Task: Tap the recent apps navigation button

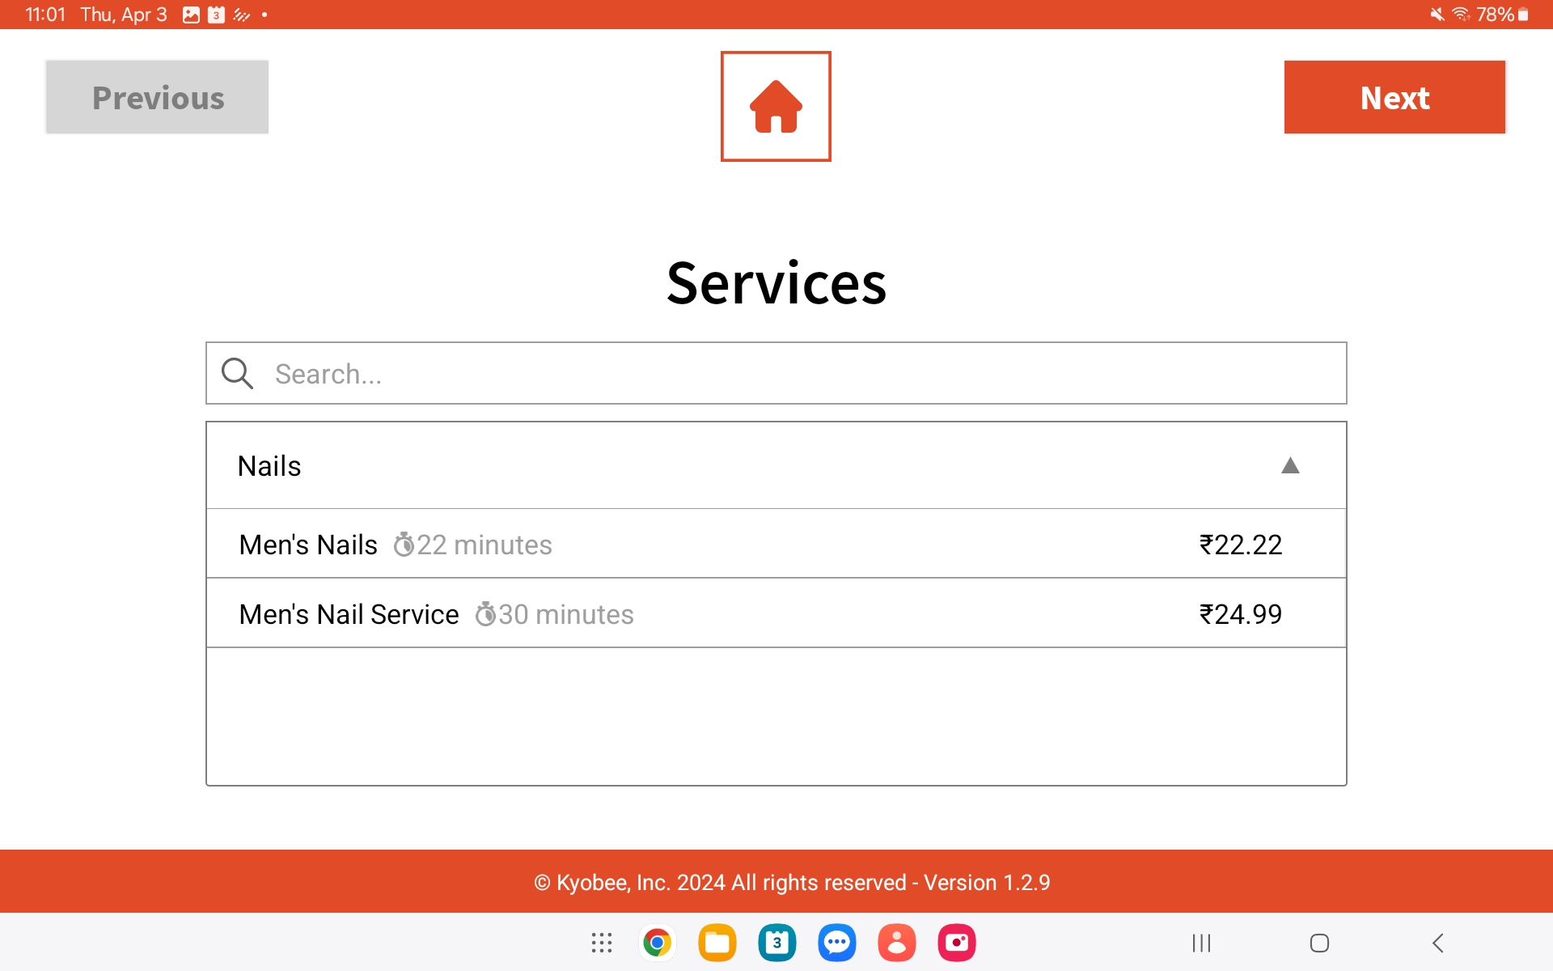Action: click(1201, 943)
